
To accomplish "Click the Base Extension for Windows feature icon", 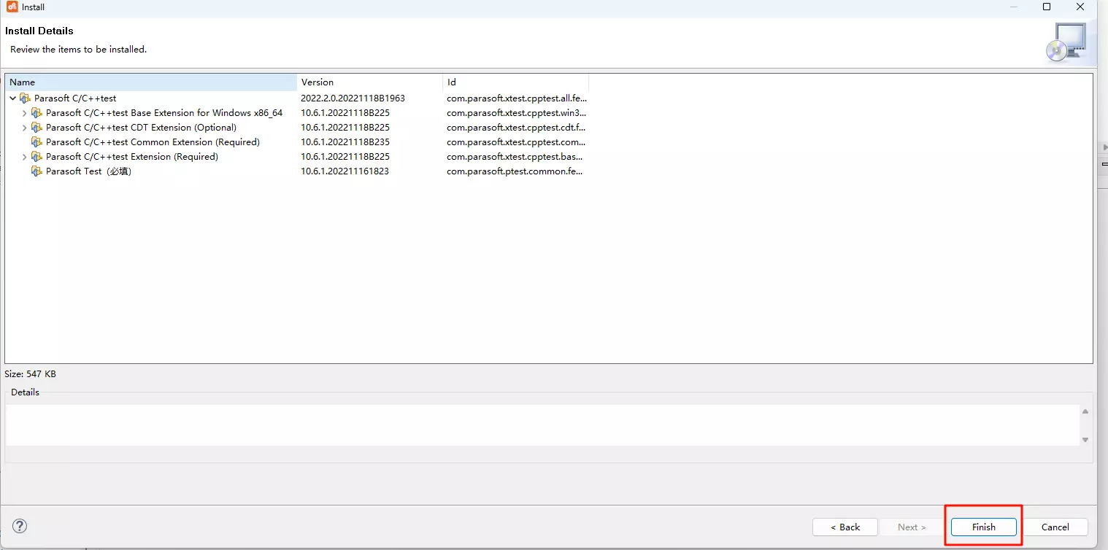I will 36,113.
